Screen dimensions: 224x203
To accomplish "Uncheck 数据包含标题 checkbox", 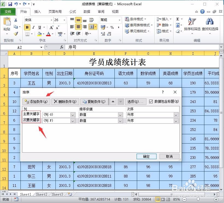I will (151, 102).
